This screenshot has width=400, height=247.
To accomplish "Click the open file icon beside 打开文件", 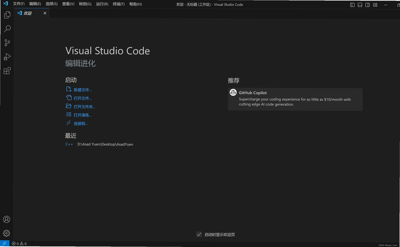I will (68, 97).
